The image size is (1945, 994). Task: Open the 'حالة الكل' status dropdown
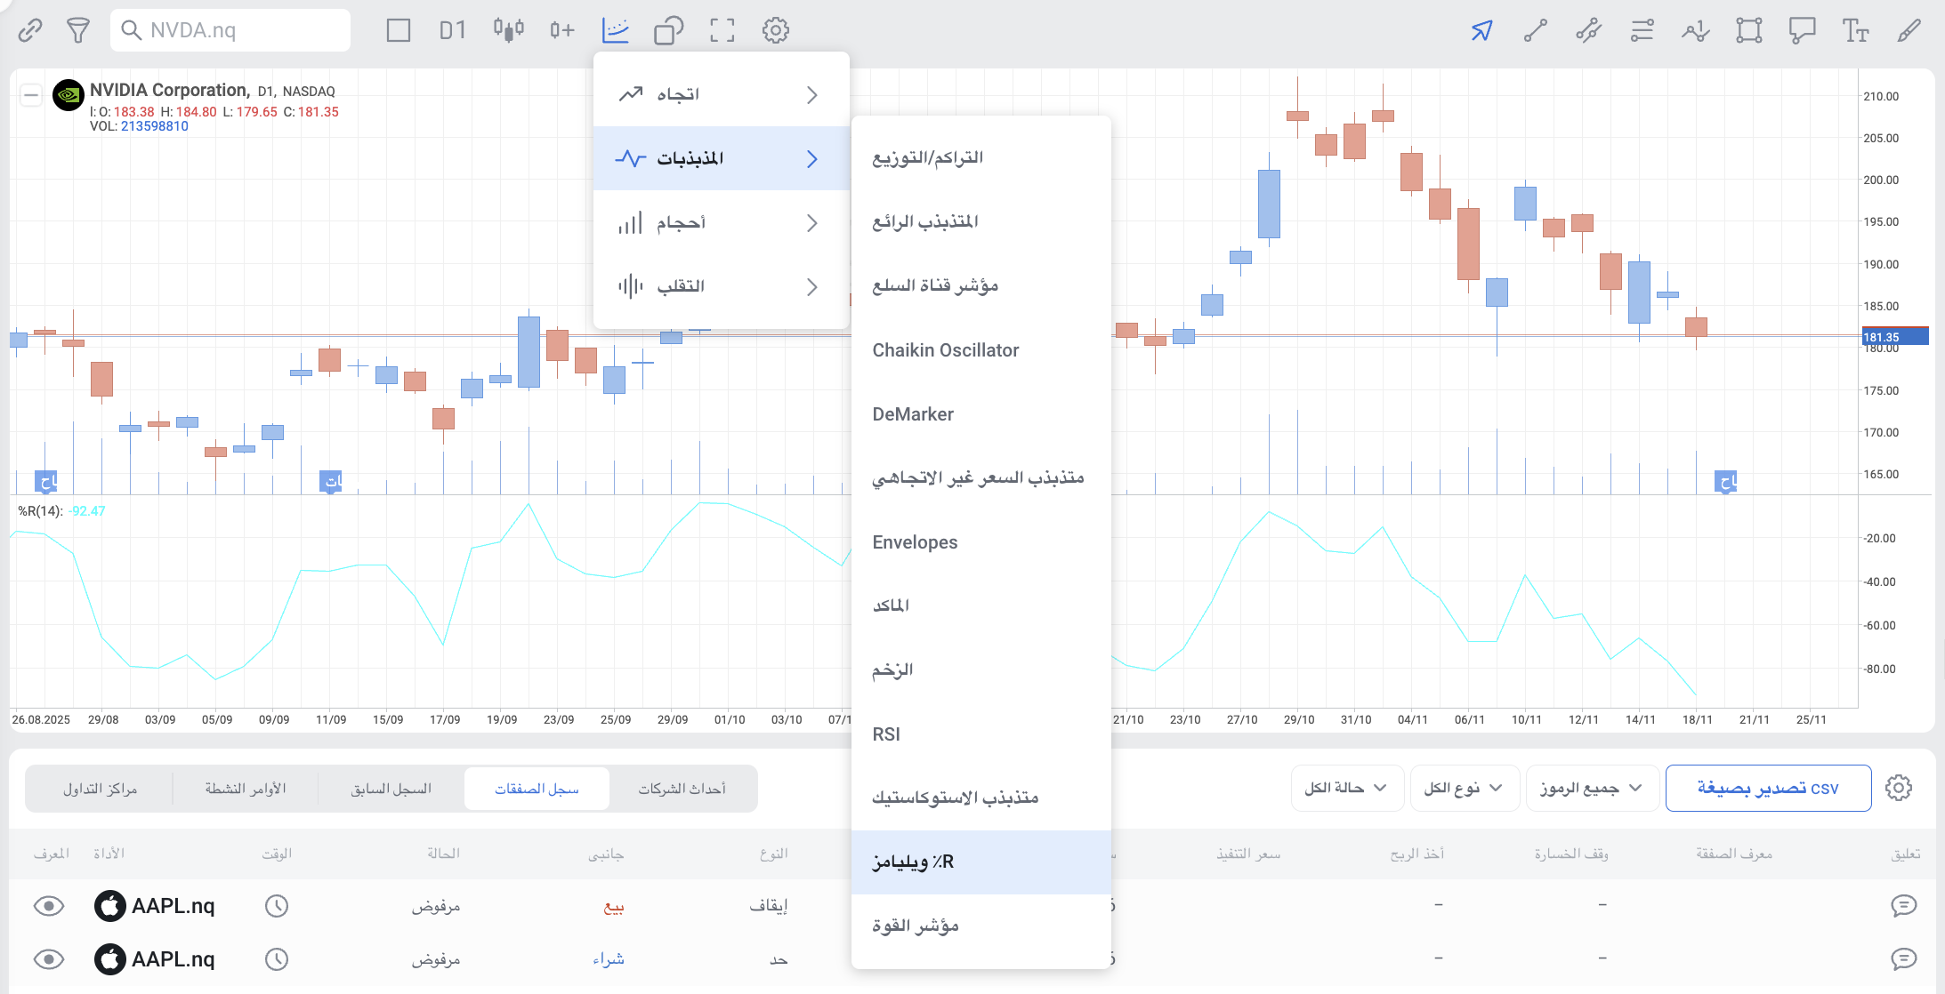[1346, 788]
